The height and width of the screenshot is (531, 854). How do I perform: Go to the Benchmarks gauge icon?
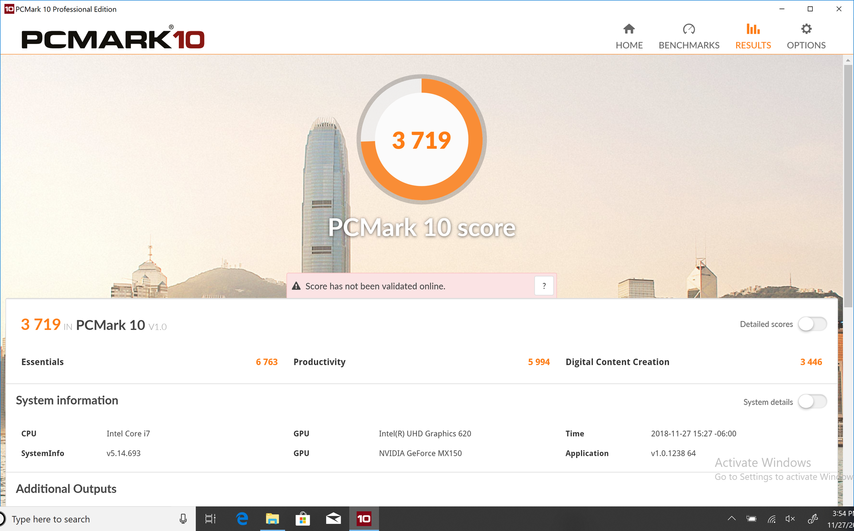[x=689, y=29]
